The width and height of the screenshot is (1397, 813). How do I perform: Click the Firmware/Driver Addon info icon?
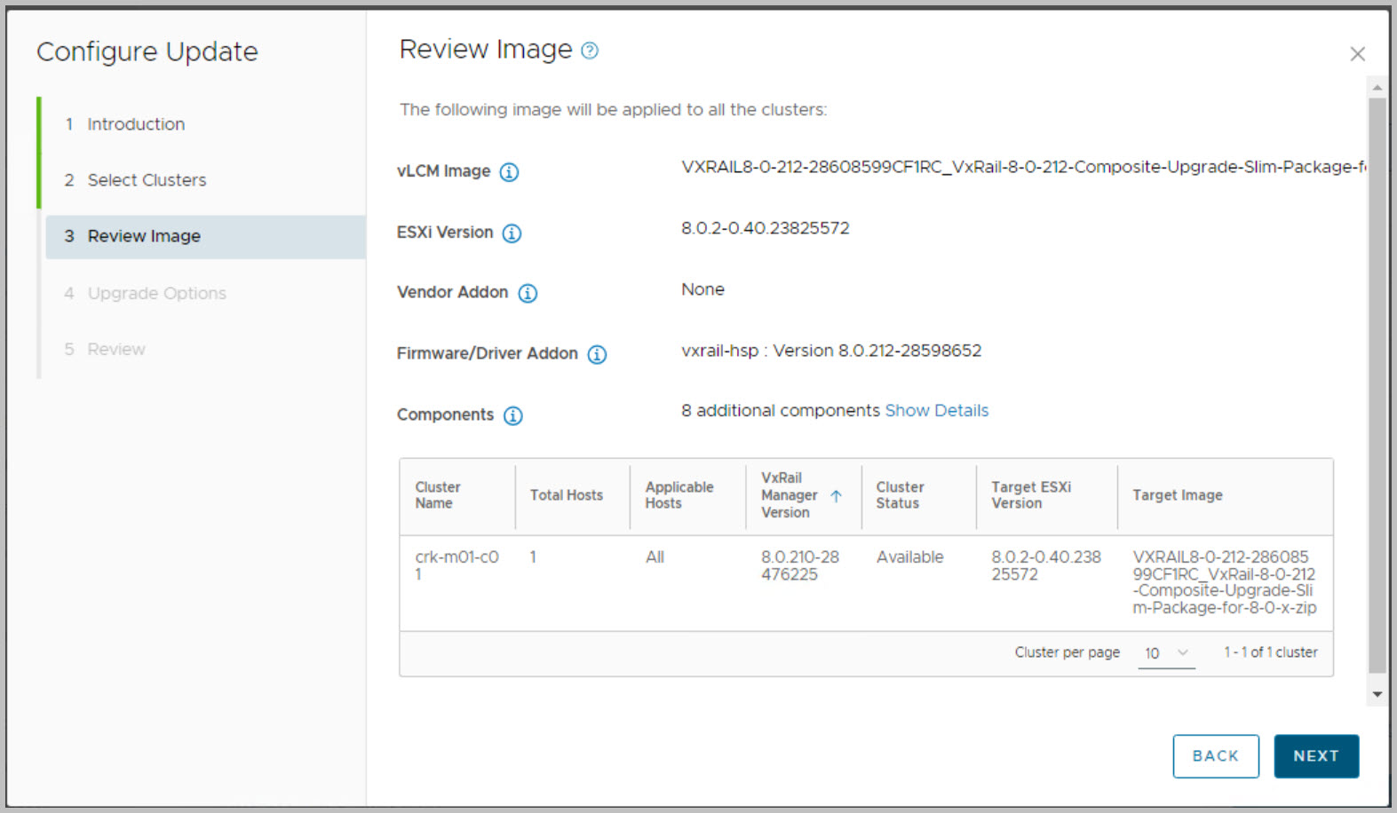click(597, 354)
